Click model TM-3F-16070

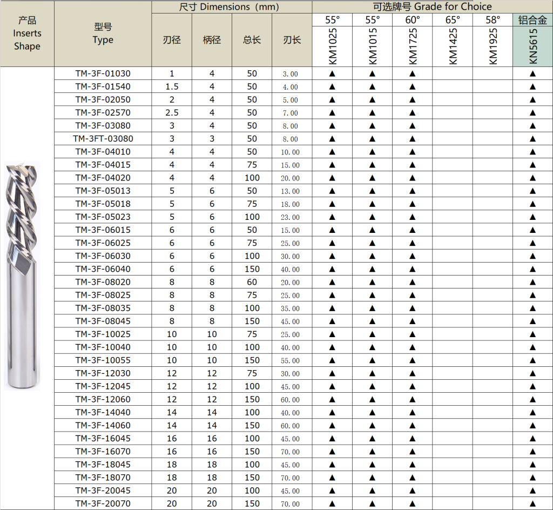[x=103, y=452]
